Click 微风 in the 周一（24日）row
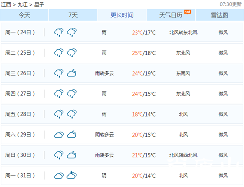This screenshot has height=187, width=244. coord(223,32)
